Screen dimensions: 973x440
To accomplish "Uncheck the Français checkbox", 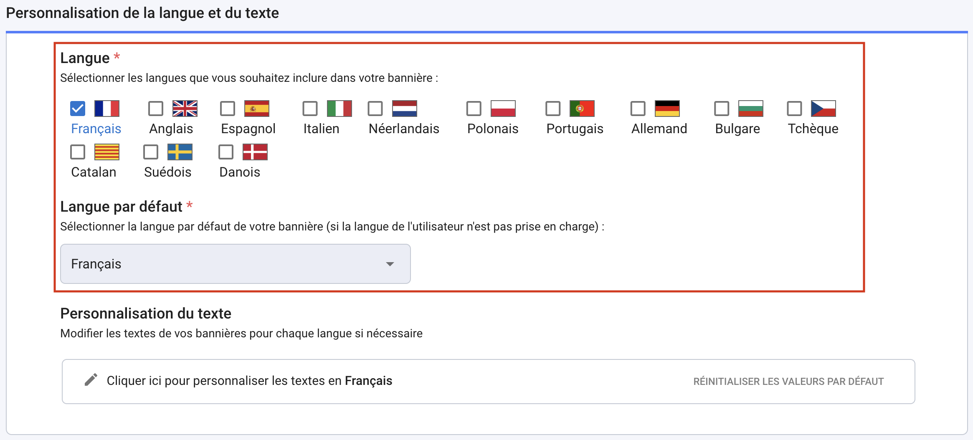I will point(77,109).
